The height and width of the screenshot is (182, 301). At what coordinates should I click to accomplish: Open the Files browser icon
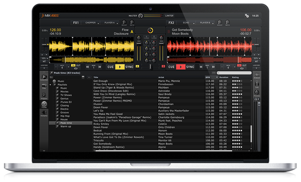(x=44, y=86)
